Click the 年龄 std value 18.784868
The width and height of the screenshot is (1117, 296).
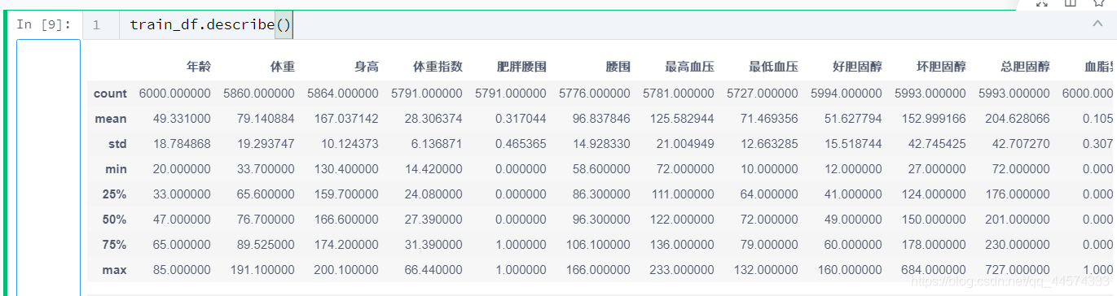[x=182, y=144]
